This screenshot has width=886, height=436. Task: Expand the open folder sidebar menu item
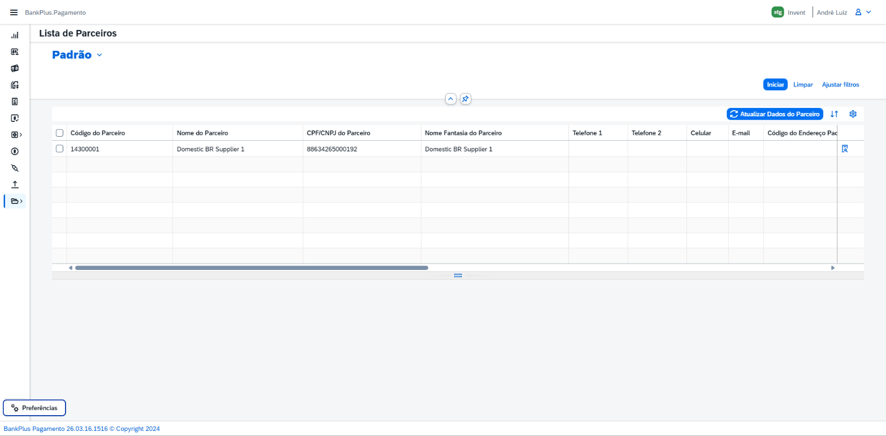[x=16, y=201]
